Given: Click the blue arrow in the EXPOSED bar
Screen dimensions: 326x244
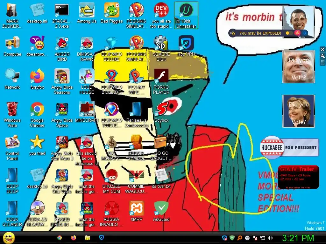Looking at the screenshot, I should click(x=304, y=33).
